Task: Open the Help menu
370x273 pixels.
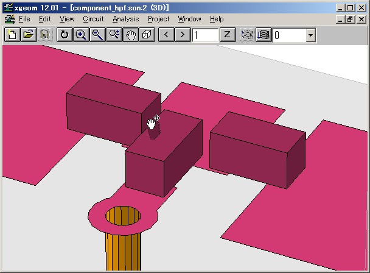Action: tap(217, 19)
